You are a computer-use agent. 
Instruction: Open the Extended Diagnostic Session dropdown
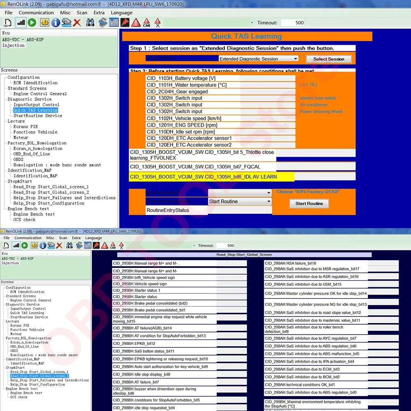tap(259, 59)
